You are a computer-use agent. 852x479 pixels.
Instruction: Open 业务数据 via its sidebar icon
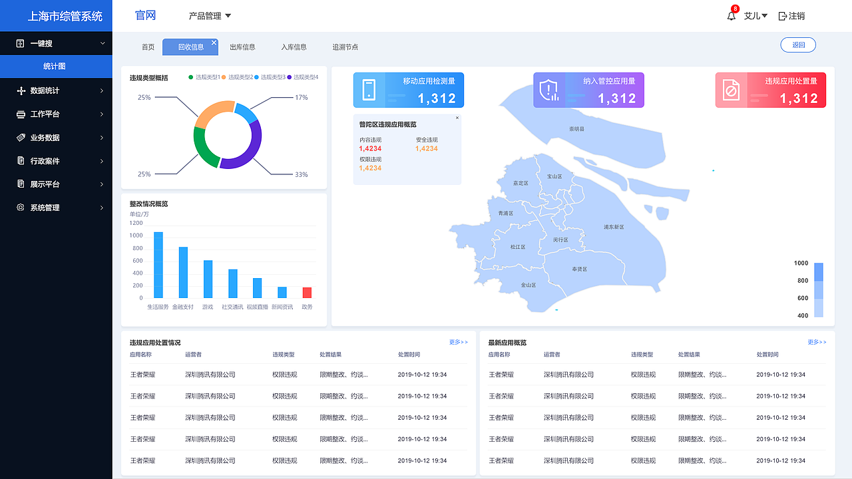19,137
